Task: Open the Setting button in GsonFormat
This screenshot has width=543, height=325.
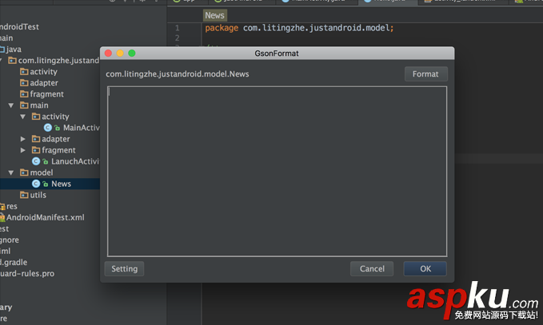Action: coord(124,268)
